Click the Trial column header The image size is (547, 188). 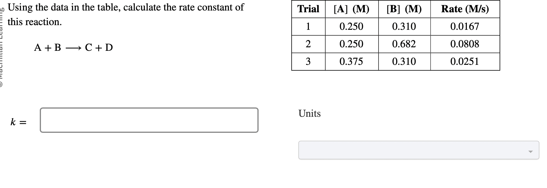[x=308, y=9]
